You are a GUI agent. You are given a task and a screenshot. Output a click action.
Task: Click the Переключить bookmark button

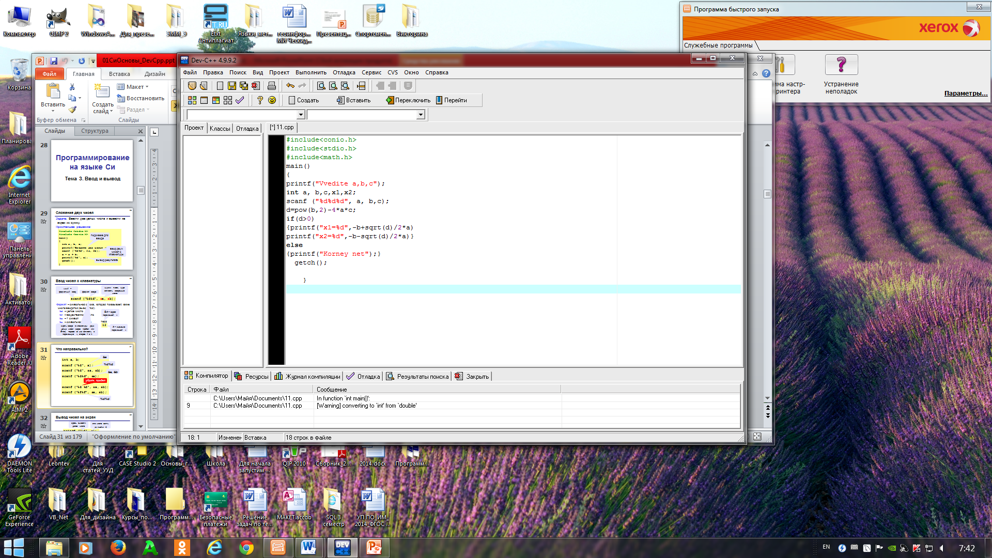(408, 100)
